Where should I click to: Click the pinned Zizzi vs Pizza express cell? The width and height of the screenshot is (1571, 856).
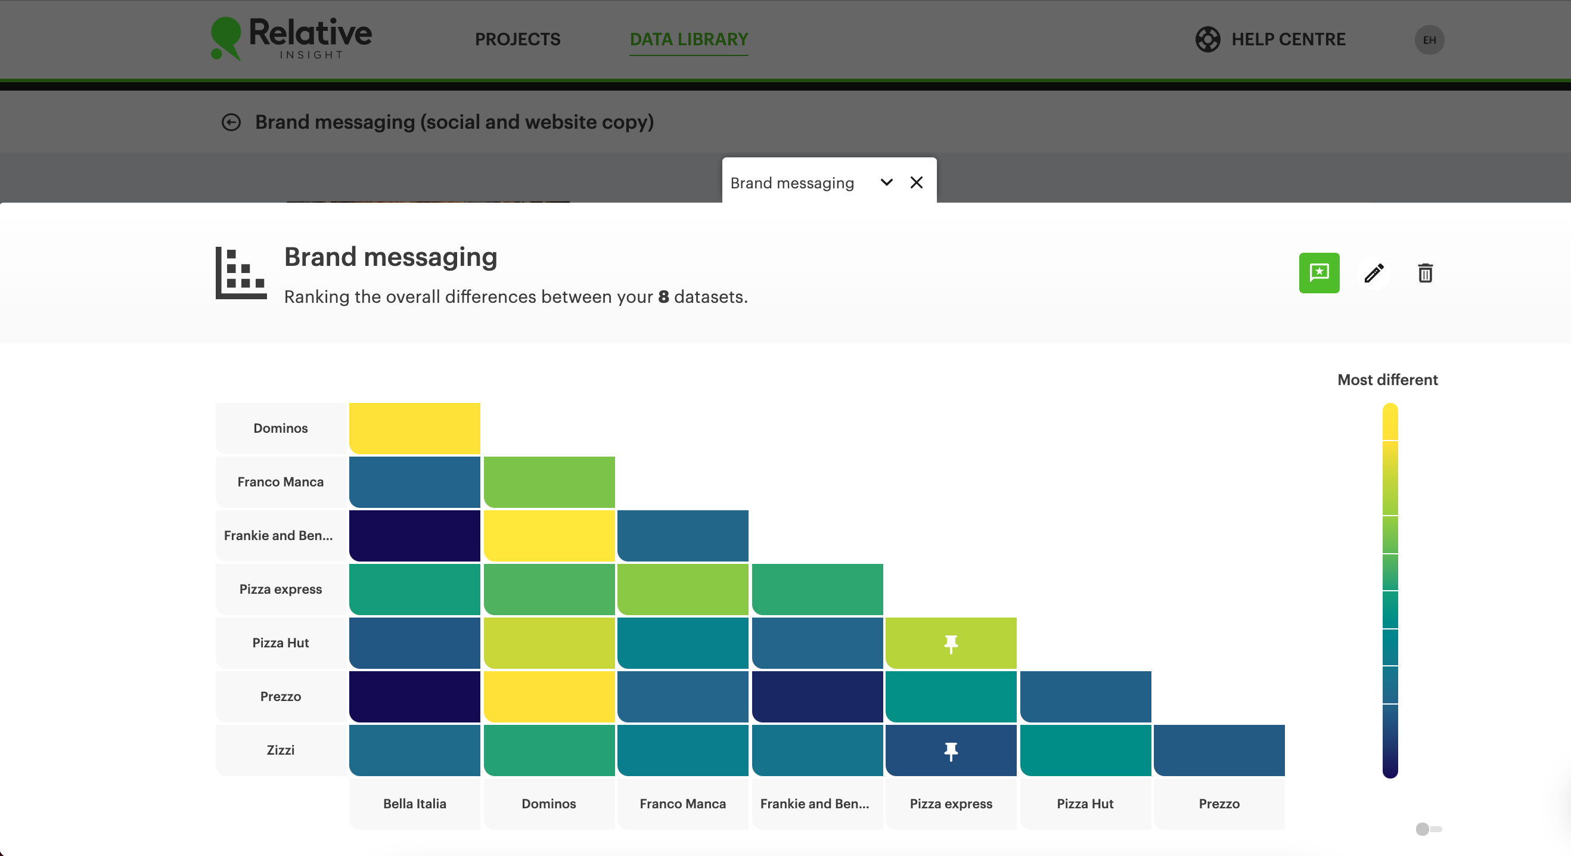click(951, 750)
